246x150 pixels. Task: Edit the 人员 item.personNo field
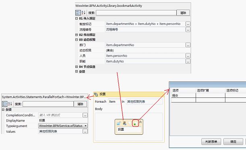(x=145, y=56)
